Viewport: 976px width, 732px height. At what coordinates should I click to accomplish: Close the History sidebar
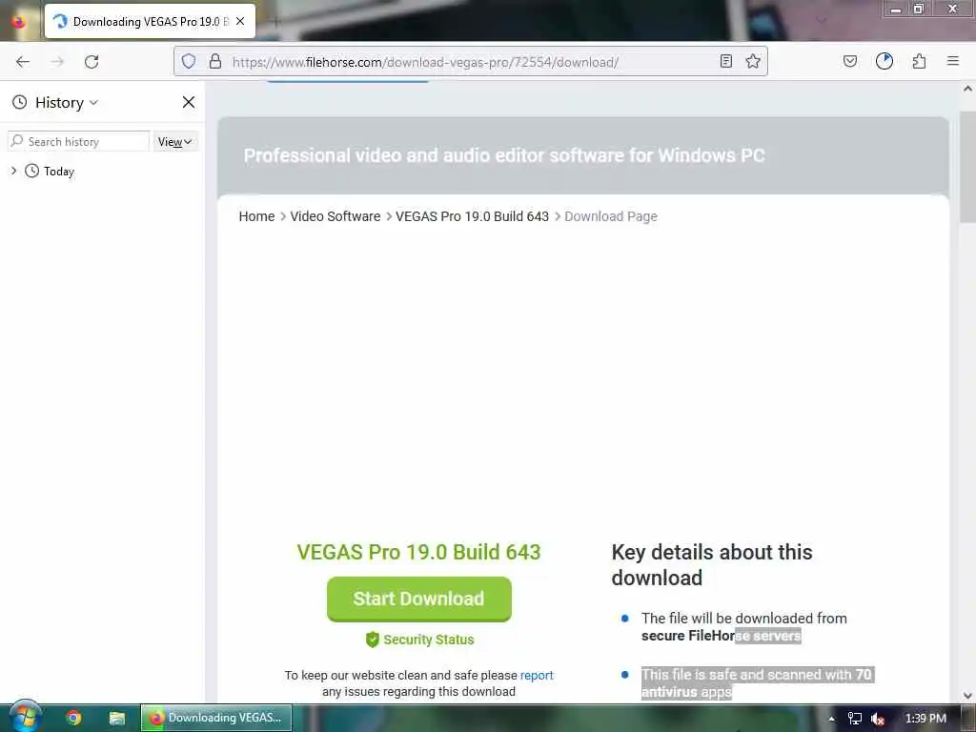(x=189, y=102)
